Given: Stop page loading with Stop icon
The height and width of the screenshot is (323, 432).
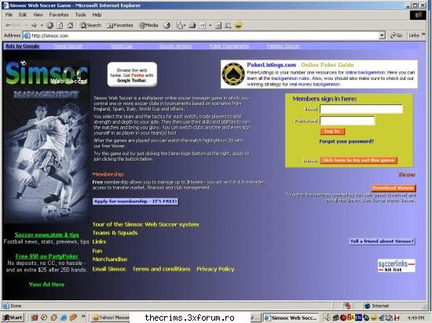Looking at the screenshot, I should click(49, 26).
